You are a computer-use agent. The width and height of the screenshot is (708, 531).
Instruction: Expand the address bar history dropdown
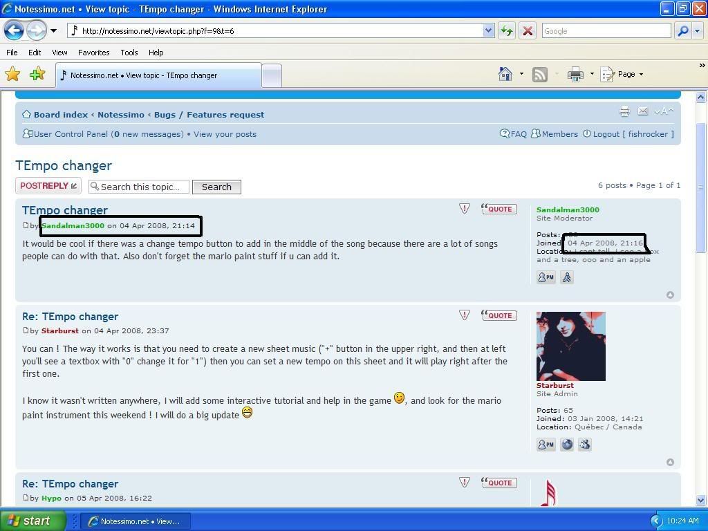coord(488,30)
